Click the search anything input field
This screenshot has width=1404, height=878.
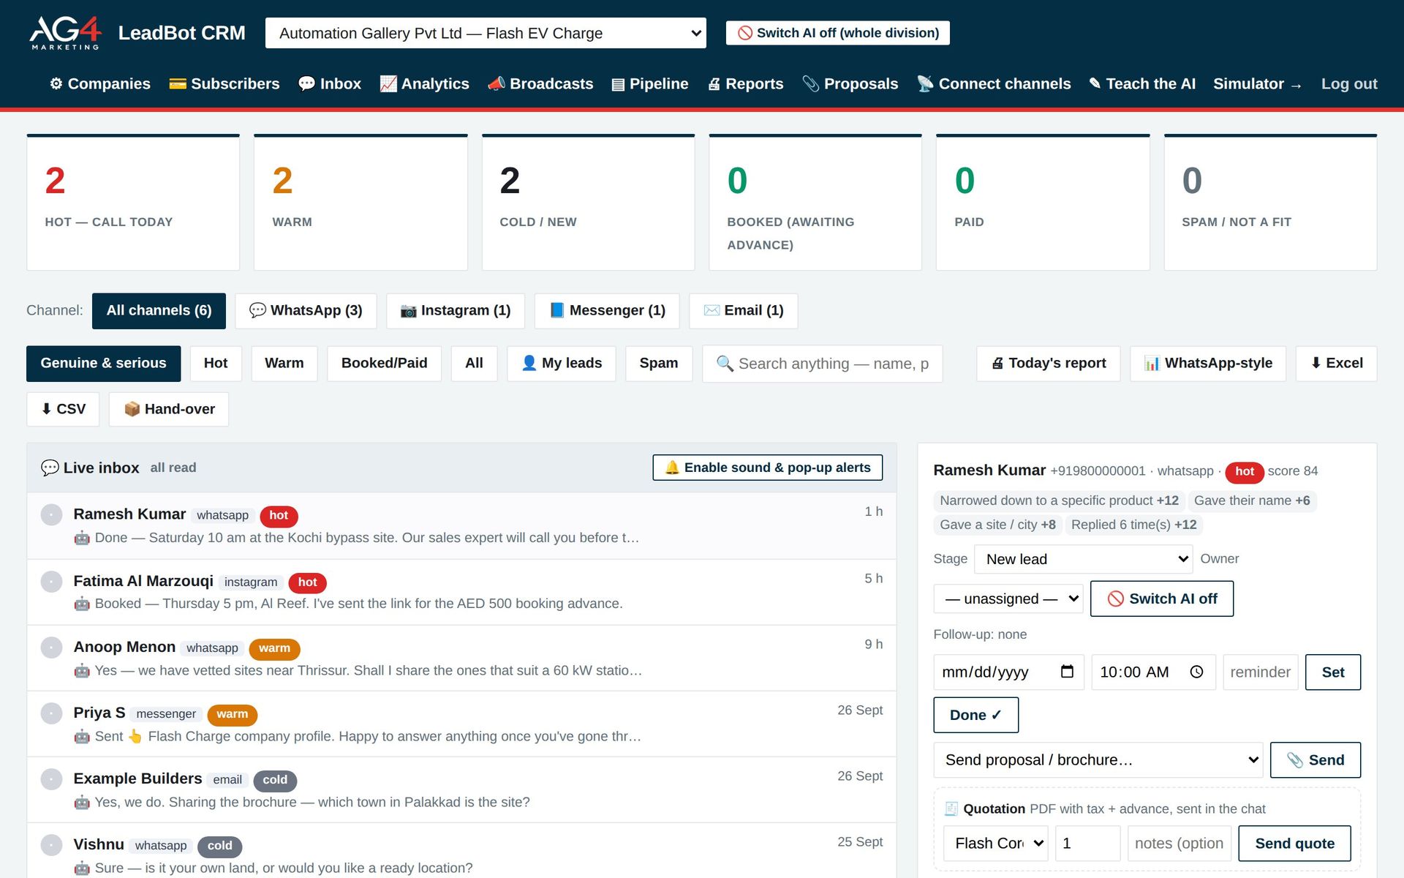point(823,364)
